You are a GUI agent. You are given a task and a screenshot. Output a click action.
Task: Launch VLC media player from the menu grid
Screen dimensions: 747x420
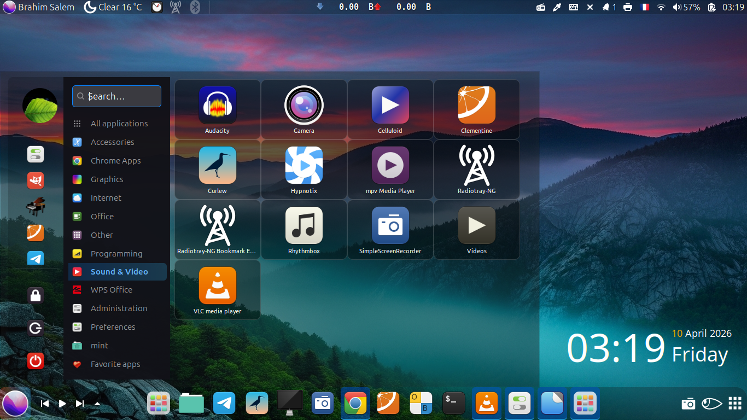click(x=217, y=290)
